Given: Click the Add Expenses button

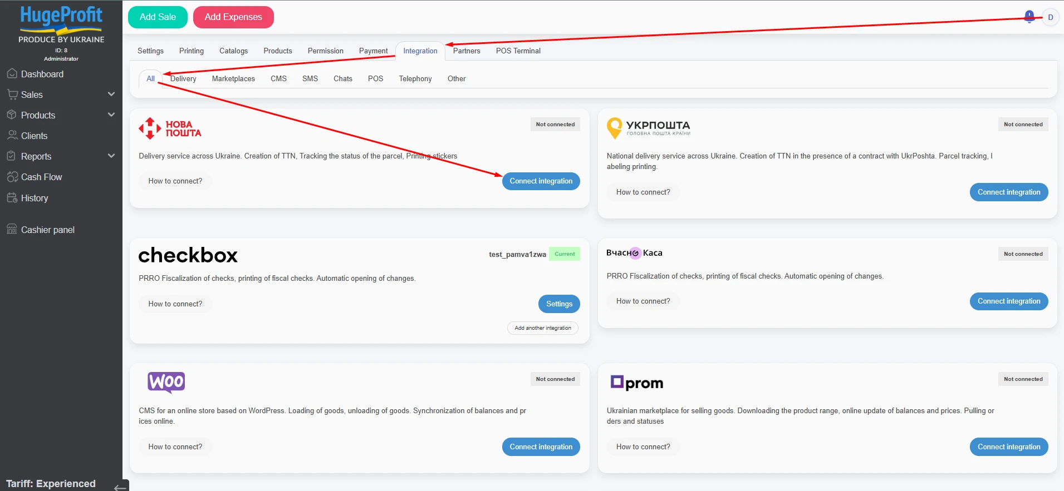Looking at the screenshot, I should (x=233, y=17).
